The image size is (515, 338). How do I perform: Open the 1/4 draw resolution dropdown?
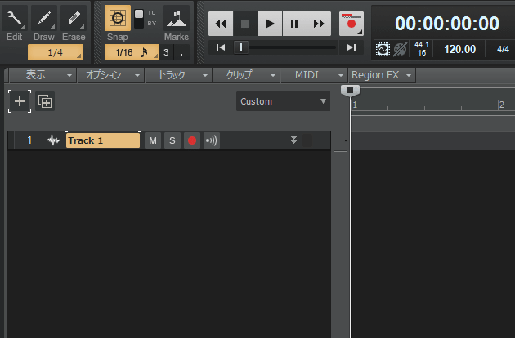pos(56,52)
